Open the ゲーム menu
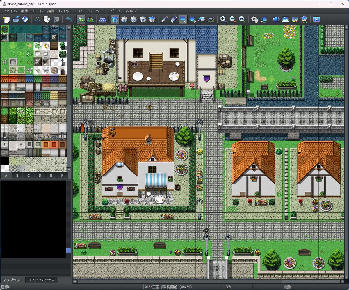Viewport: 349px width, 290px height. pyautogui.click(x=116, y=11)
